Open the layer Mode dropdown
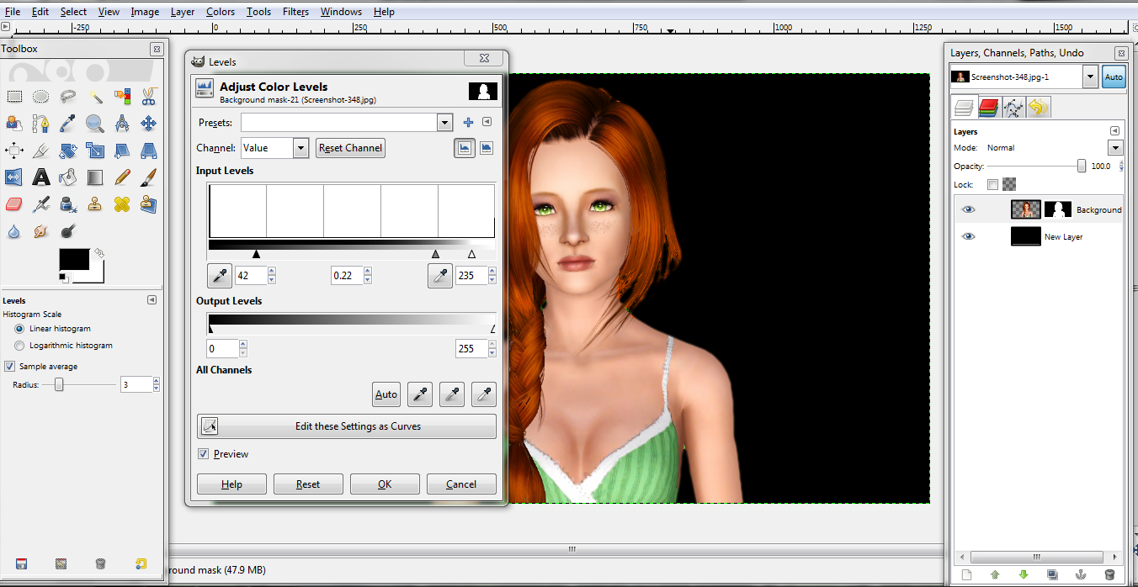The image size is (1138, 587). pos(1115,147)
